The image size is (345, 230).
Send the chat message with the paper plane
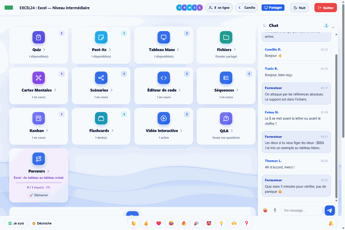click(330, 210)
